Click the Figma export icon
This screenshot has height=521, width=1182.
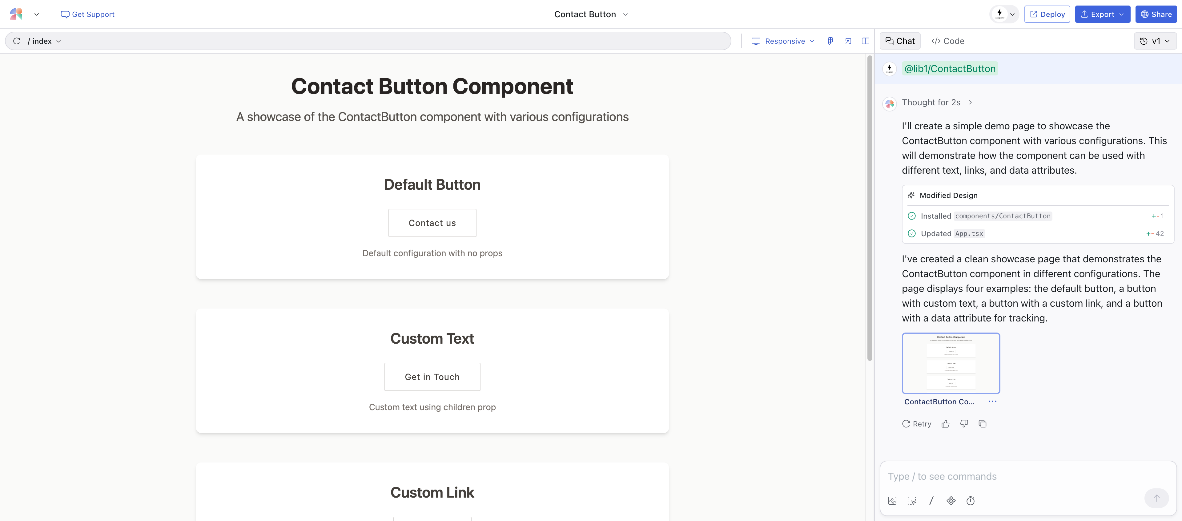[x=830, y=41]
